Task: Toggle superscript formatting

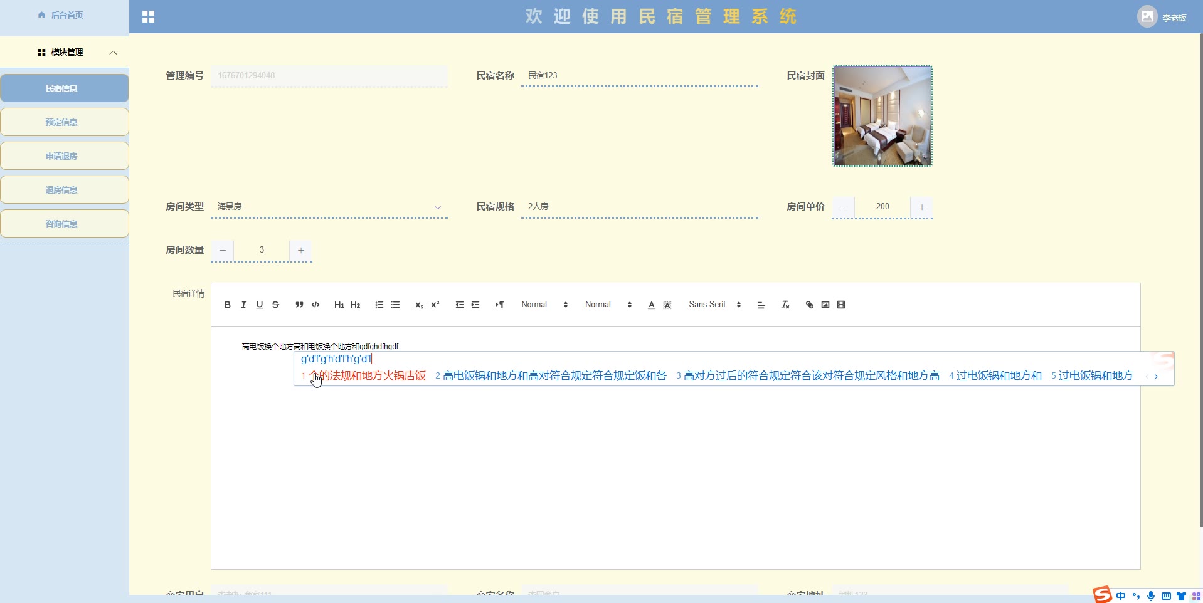Action: [x=435, y=305]
